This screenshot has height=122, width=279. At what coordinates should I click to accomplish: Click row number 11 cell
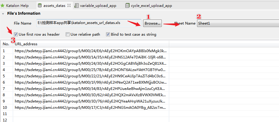pyautogui.click(x=7, y=114)
